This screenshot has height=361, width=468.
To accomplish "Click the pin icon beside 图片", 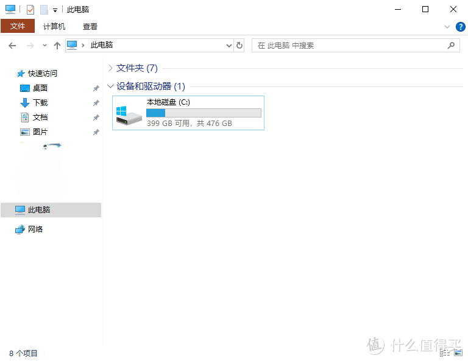I will click(x=96, y=132).
